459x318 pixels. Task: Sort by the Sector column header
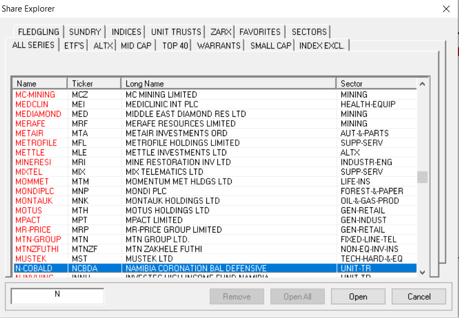pyautogui.click(x=376, y=84)
